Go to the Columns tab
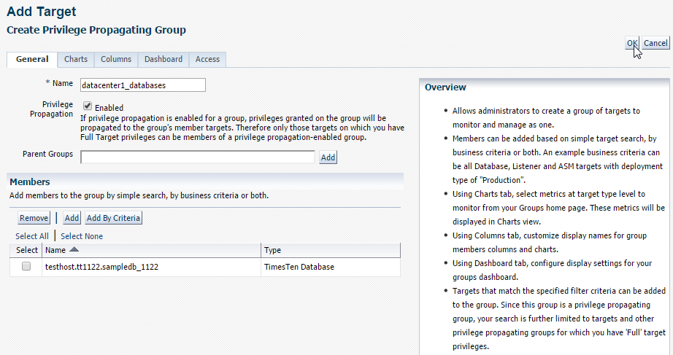Image resolution: width=673 pixels, height=355 pixels. 116,60
